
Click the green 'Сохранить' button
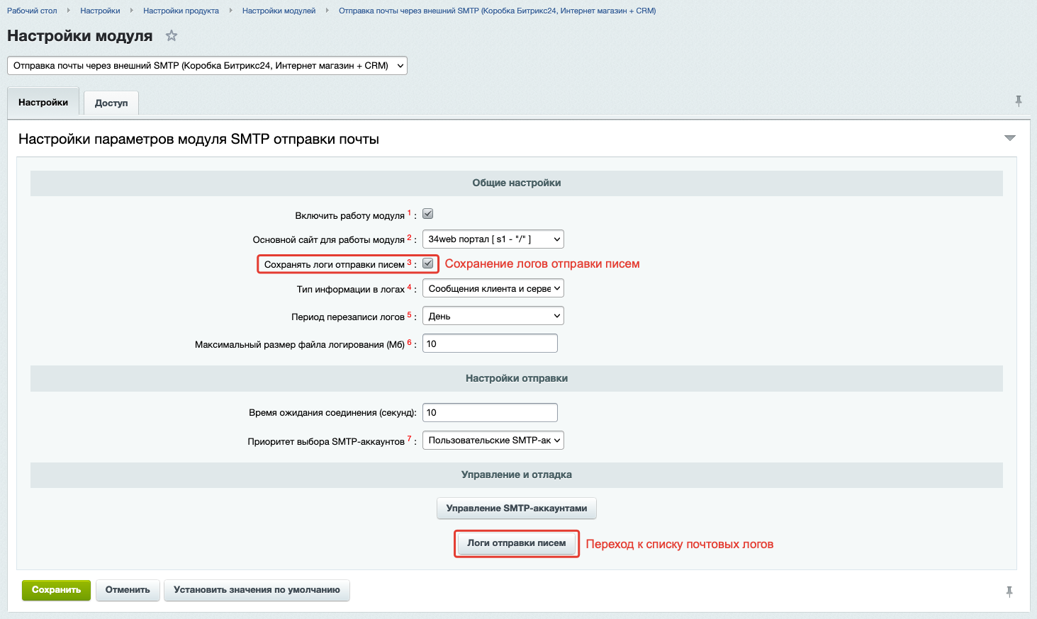(56, 590)
